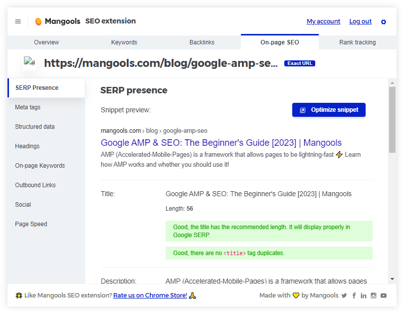Click the 'Title:' field label

coord(108,194)
